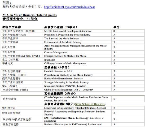The width and height of the screenshot is (145, 128).
Task: Select the MUBG Professional Development Sequence cell
Action: [77, 31]
